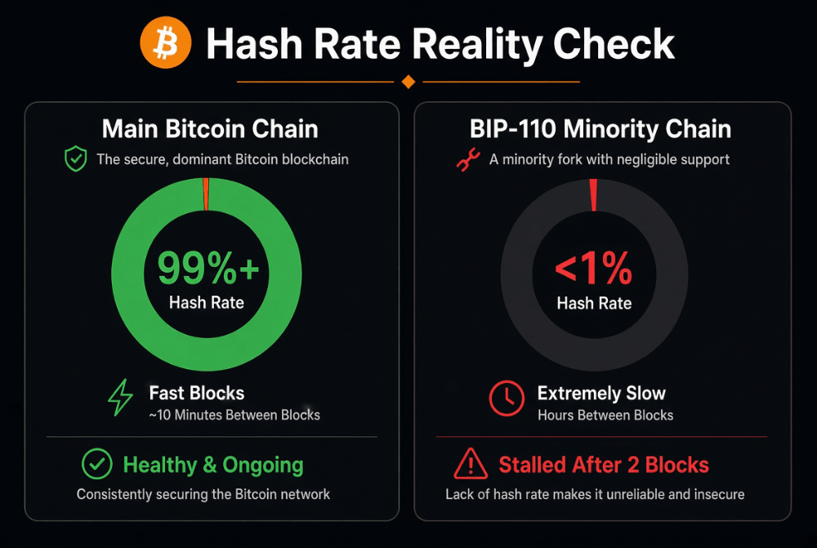Click the orange Bitcoin logo icon
Image resolution: width=817 pixels, height=548 pixels.
click(166, 42)
